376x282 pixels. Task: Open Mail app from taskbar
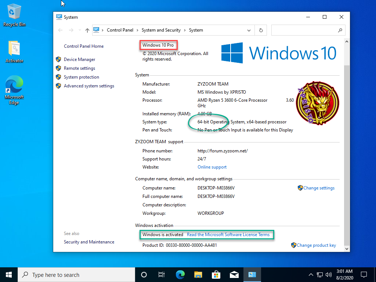tap(234, 275)
